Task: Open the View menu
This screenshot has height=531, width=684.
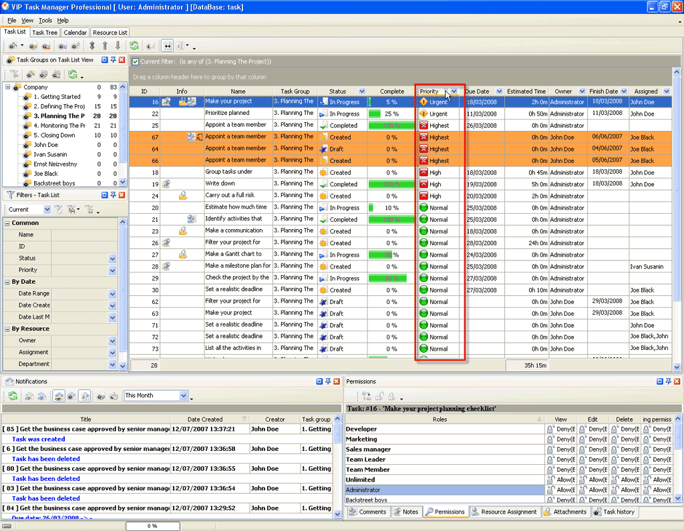Action: (x=27, y=21)
